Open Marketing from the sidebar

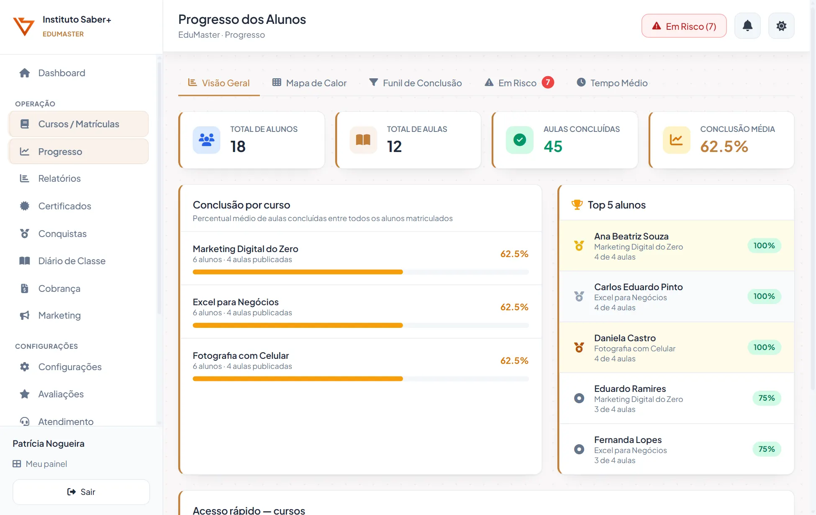tap(78, 315)
